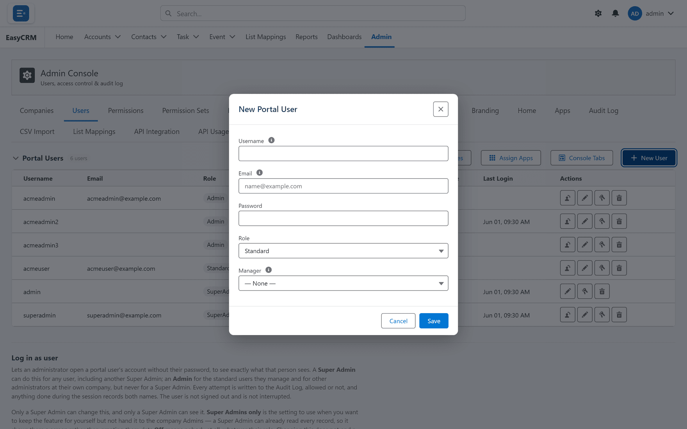Click the Username info icon
This screenshot has height=429, width=687.
coord(271,140)
